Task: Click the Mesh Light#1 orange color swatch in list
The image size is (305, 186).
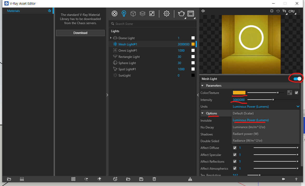Action: click(193, 44)
